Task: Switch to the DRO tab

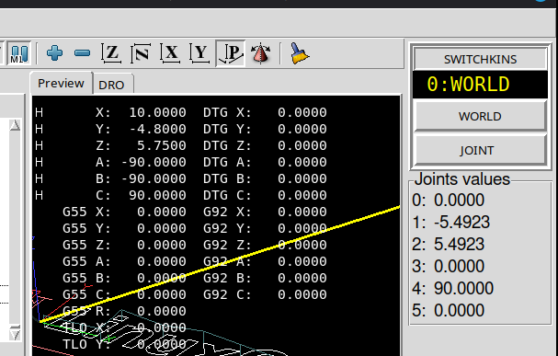Action: 112,85
